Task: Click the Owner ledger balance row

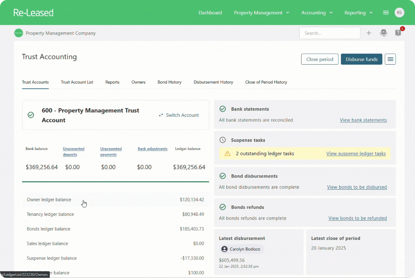Action: (115, 200)
